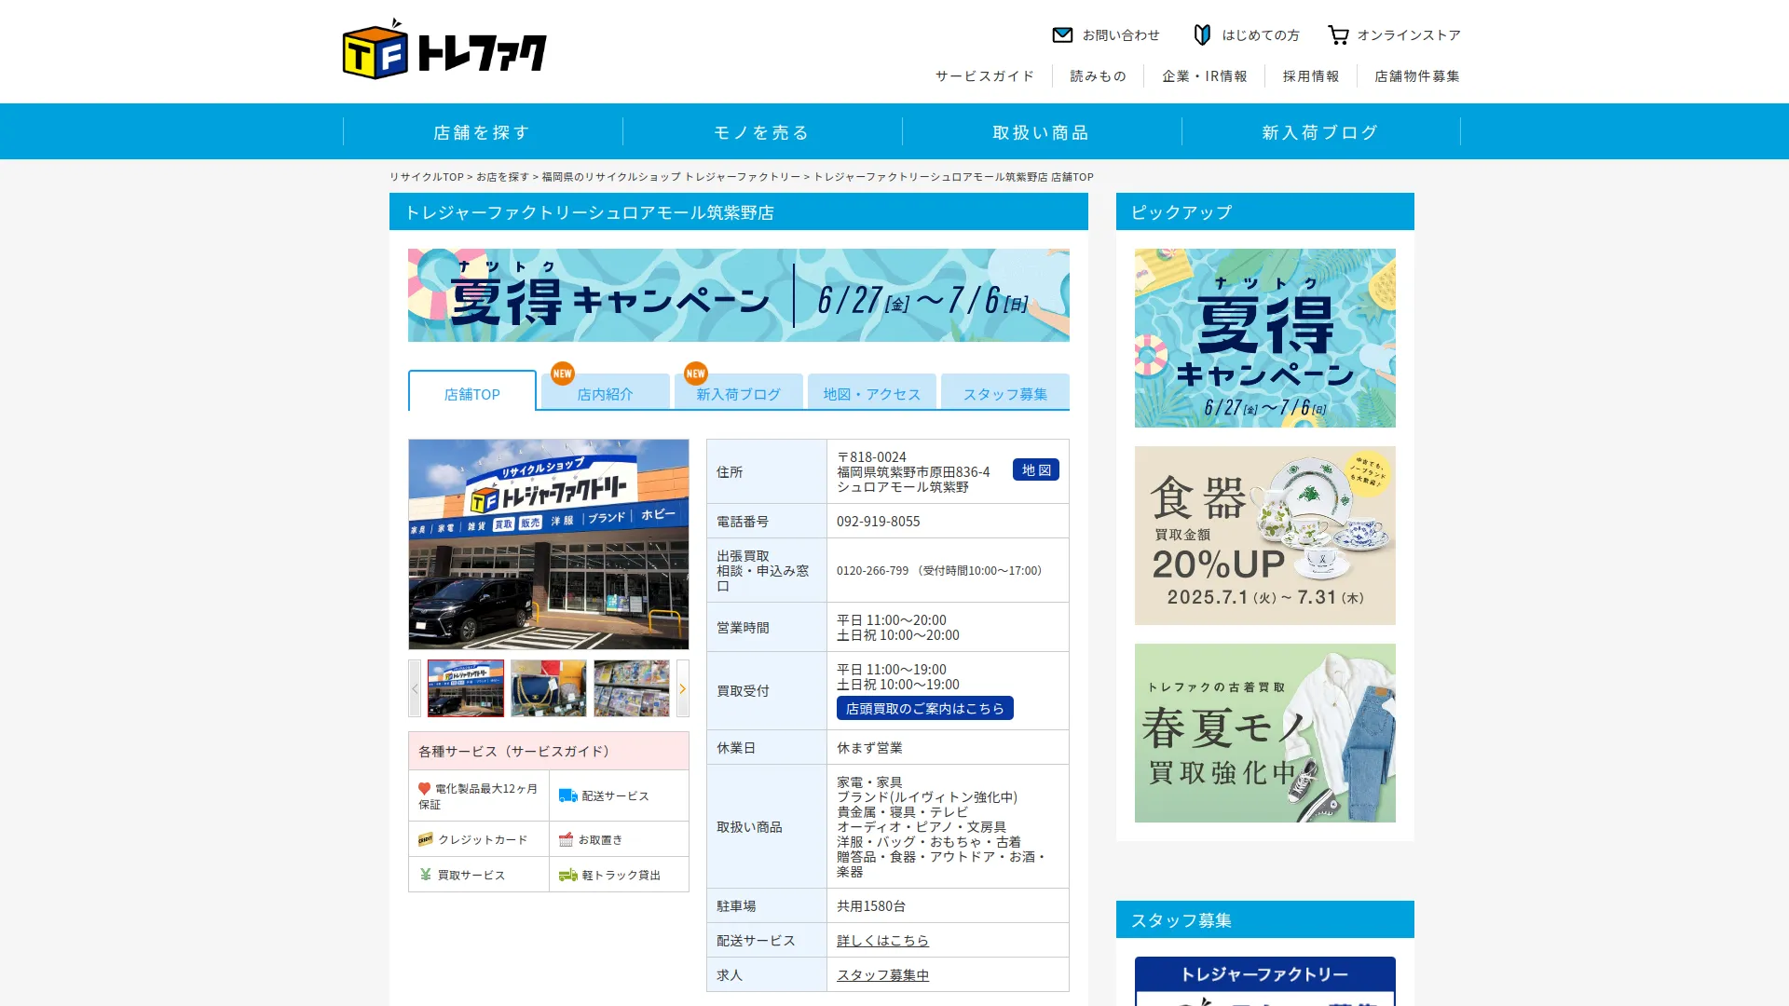Click the calendar icon for お取置き
Screen dimensions: 1789x1006
[x=566, y=839]
